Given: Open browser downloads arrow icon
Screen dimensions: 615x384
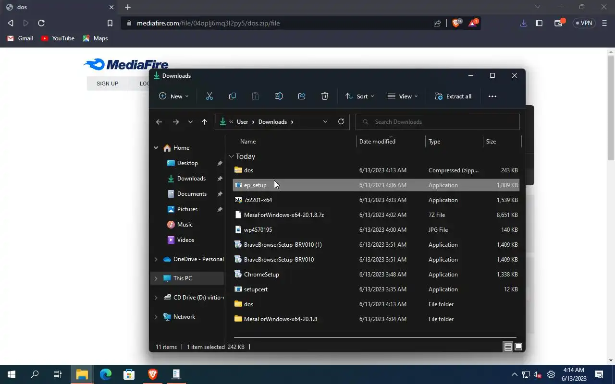Looking at the screenshot, I should pyautogui.click(x=524, y=23).
